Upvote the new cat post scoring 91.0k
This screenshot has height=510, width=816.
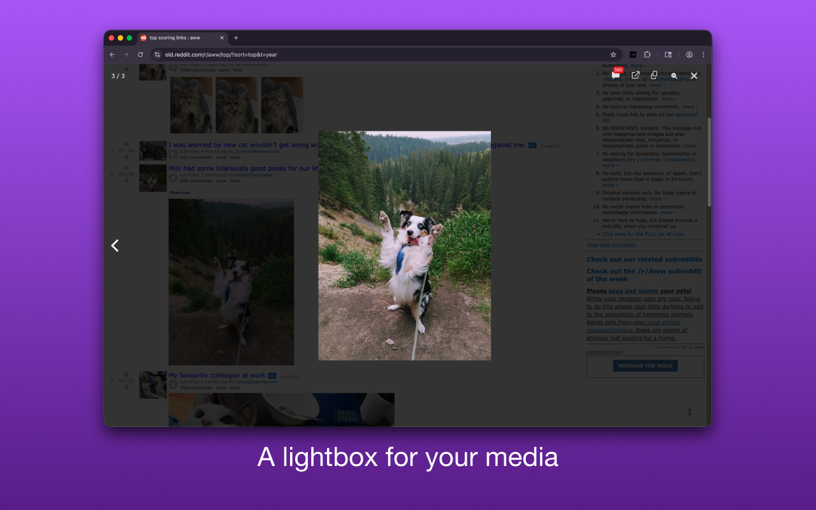(x=126, y=144)
